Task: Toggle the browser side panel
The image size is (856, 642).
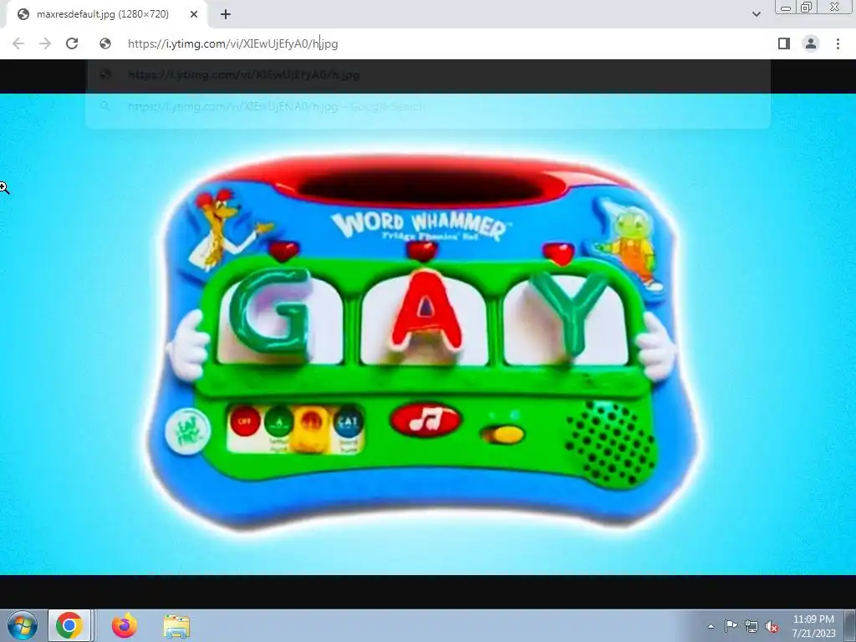Action: tap(784, 43)
